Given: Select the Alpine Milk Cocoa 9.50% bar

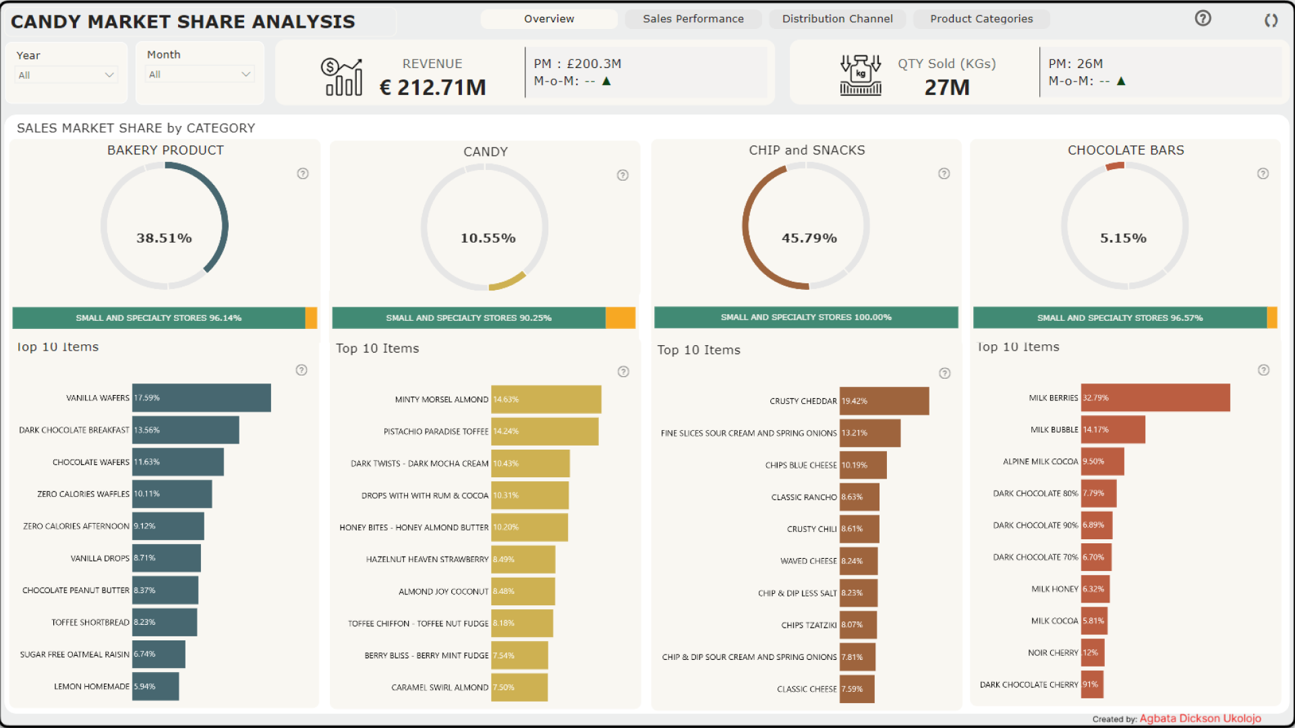Looking at the screenshot, I should (x=1103, y=462).
